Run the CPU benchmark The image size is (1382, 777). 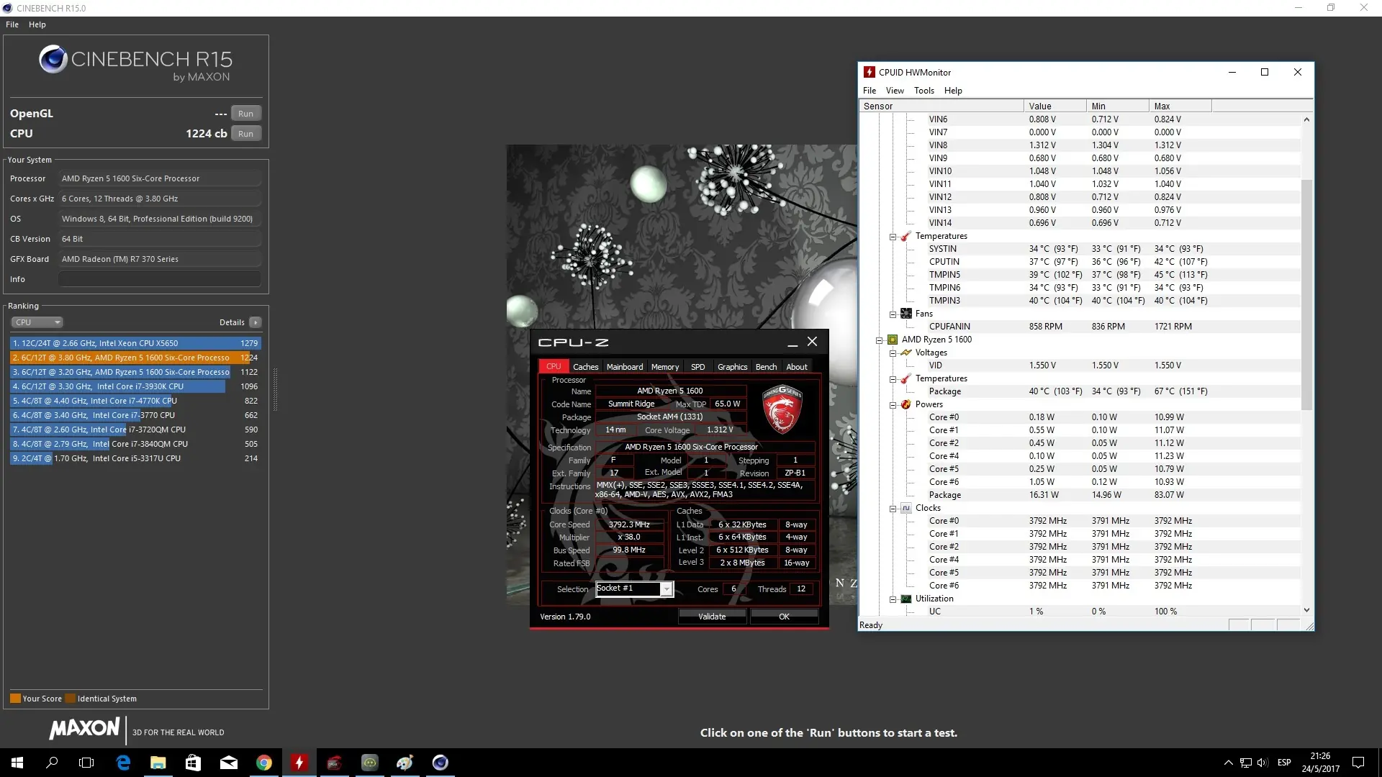pyautogui.click(x=246, y=134)
